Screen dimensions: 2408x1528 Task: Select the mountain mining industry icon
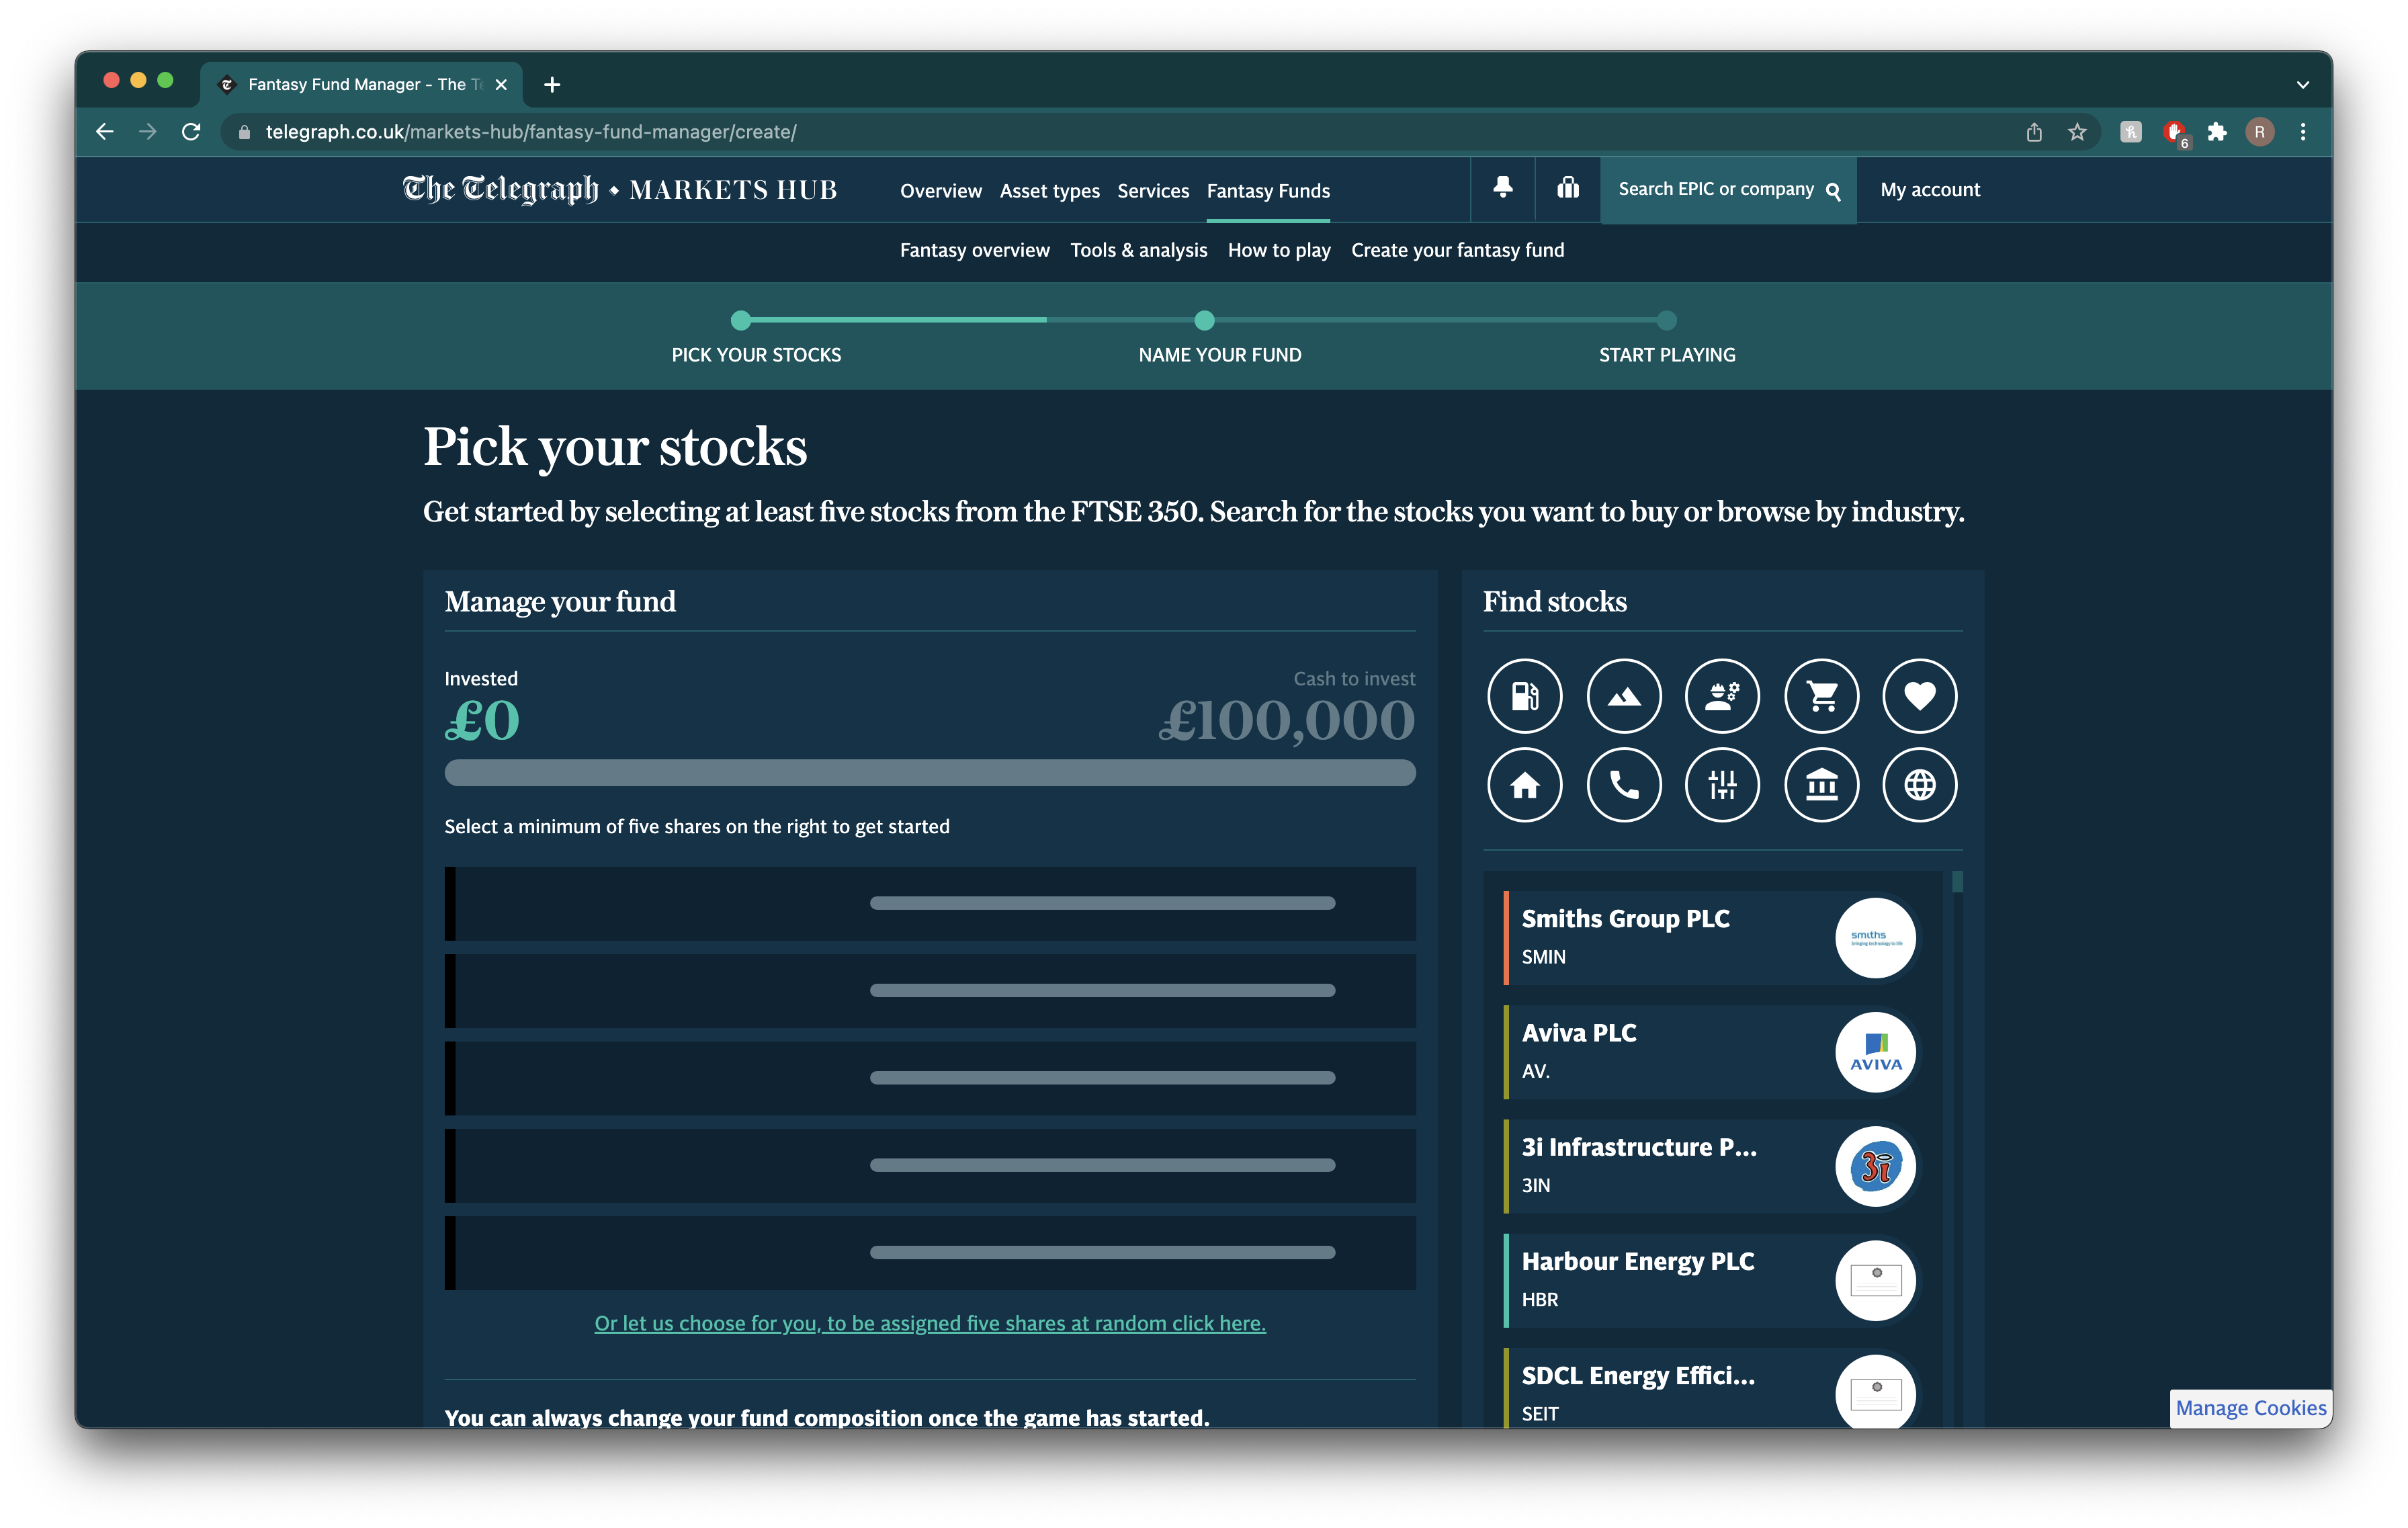[x=1623, y=696]
